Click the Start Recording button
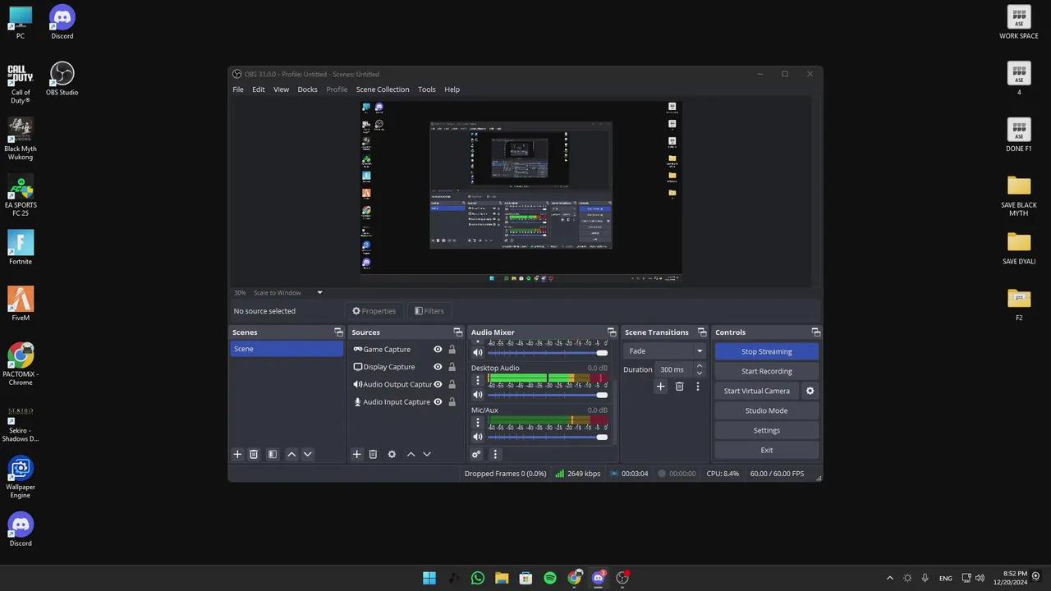The image size is (1051, 591). [x=766, y=371]
